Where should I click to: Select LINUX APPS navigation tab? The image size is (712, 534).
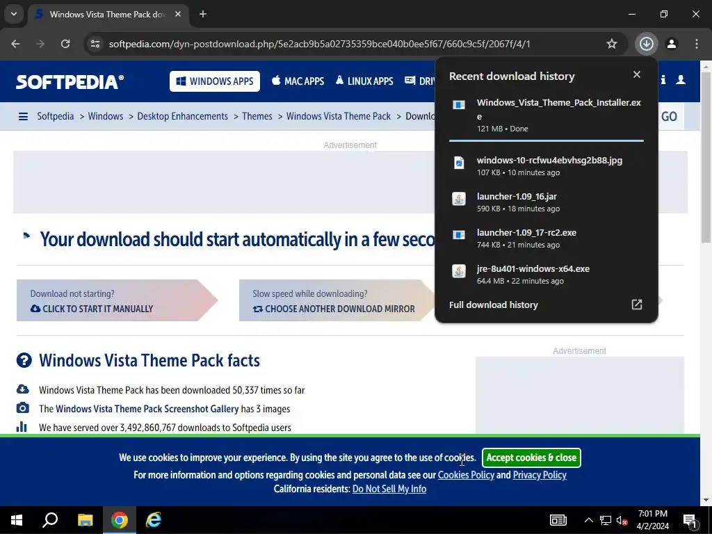pyautogui.click(x=364, y=81)
